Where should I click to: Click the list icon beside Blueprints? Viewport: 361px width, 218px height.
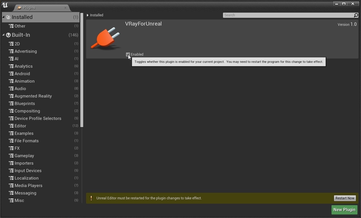coord(11,104)
